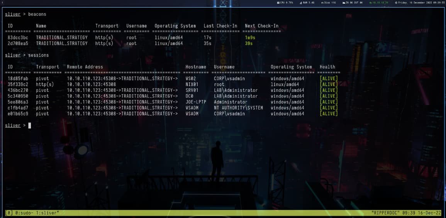The width and height of the screenshot is (446, 218).
Task: Click the '35s' last check-in value
Action: 207,44
